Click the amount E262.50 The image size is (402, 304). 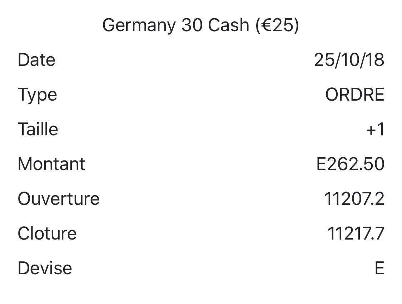coord(350,164)
